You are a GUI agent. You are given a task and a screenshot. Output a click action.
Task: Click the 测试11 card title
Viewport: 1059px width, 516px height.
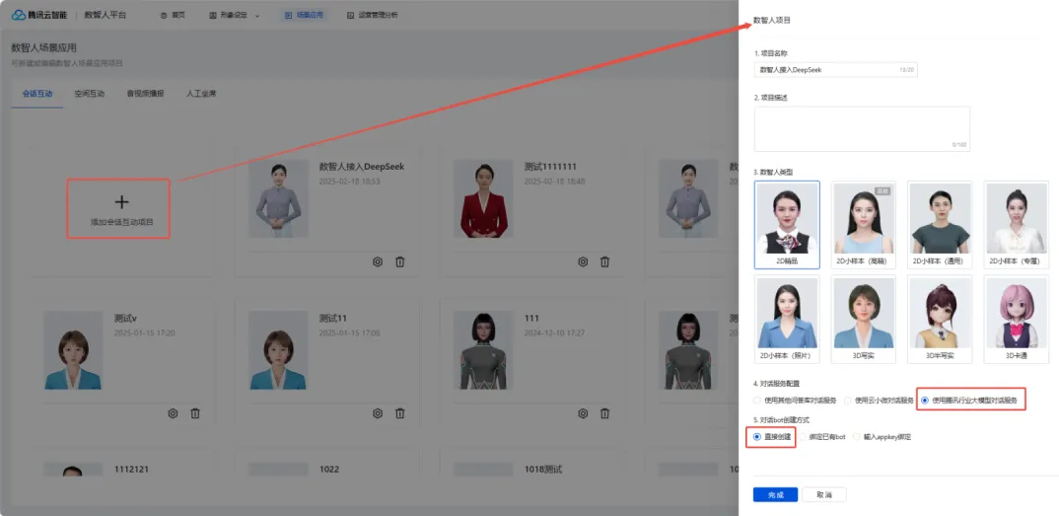pos(333,318)
